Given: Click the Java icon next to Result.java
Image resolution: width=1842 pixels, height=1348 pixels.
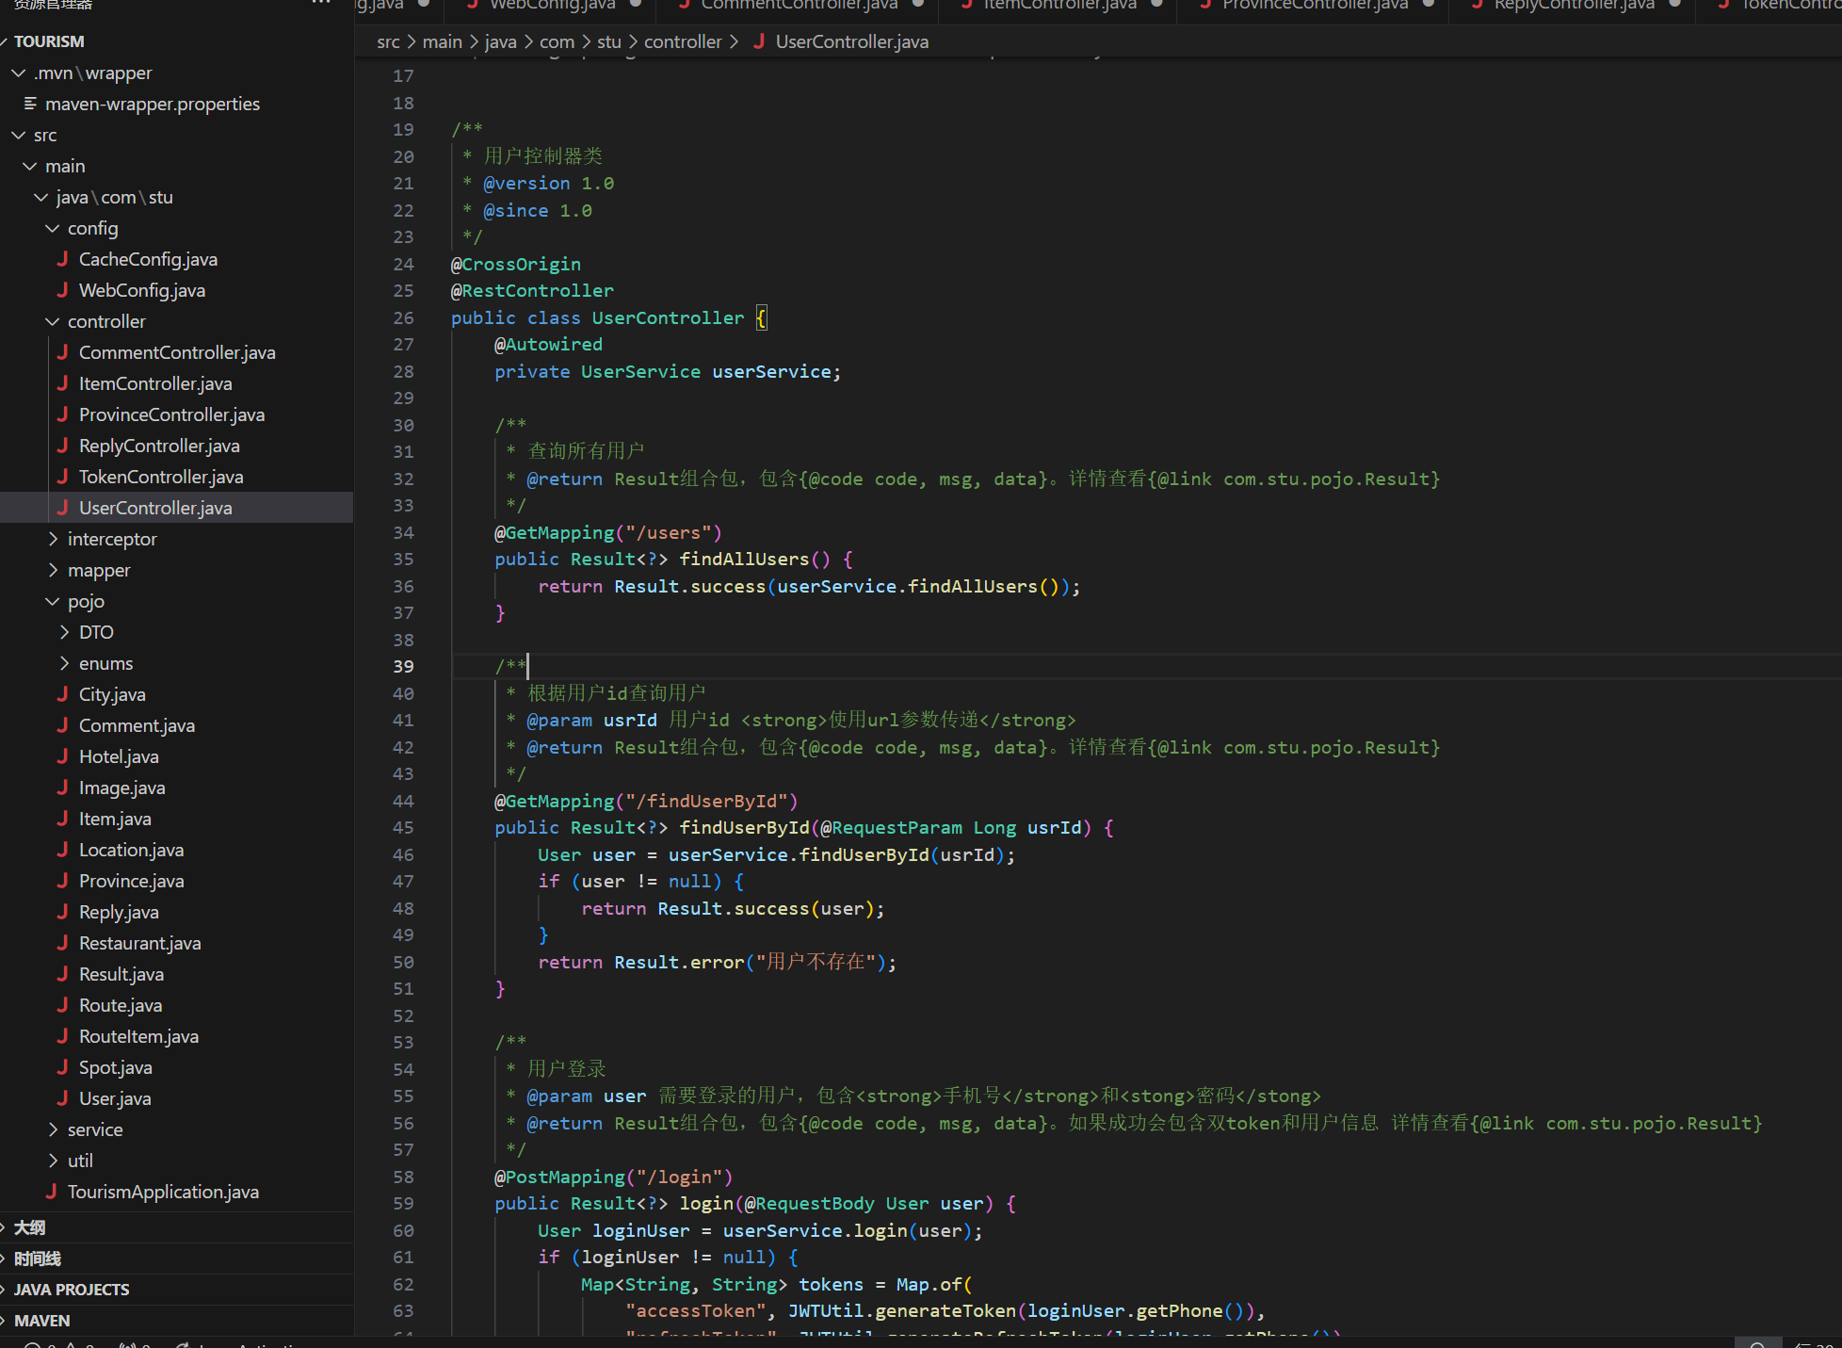Looking at the screenshot, I should click(x=62, y=974).
